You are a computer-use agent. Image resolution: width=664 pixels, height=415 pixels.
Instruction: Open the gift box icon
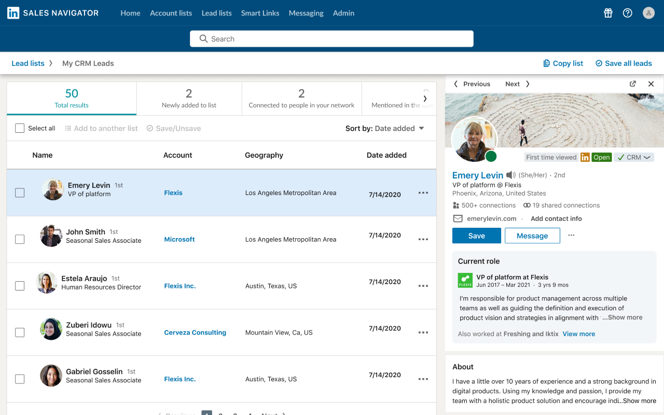(x=608, y=13)
